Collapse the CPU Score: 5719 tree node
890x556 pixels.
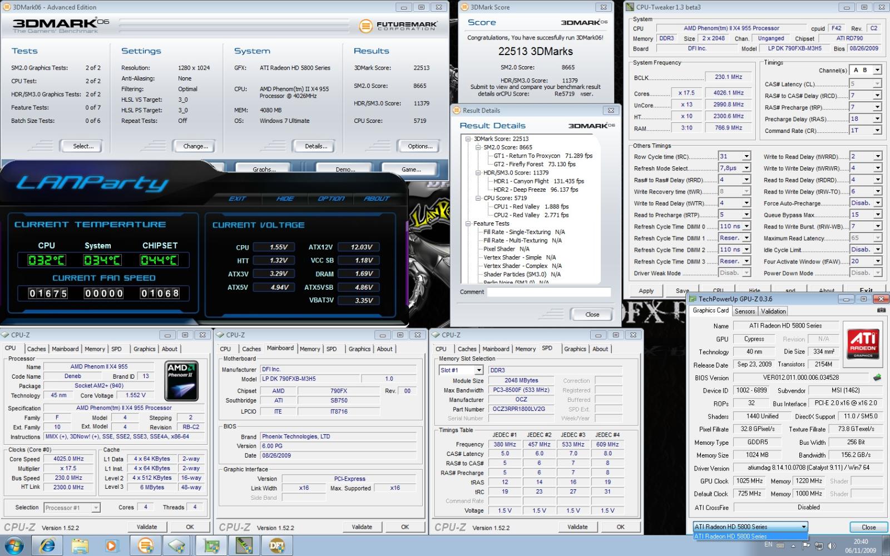tap(478, 198)
